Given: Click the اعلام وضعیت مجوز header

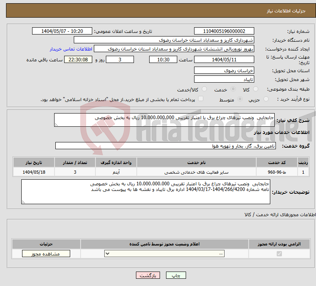Looking at the screenshot, I should click(164, 244).
